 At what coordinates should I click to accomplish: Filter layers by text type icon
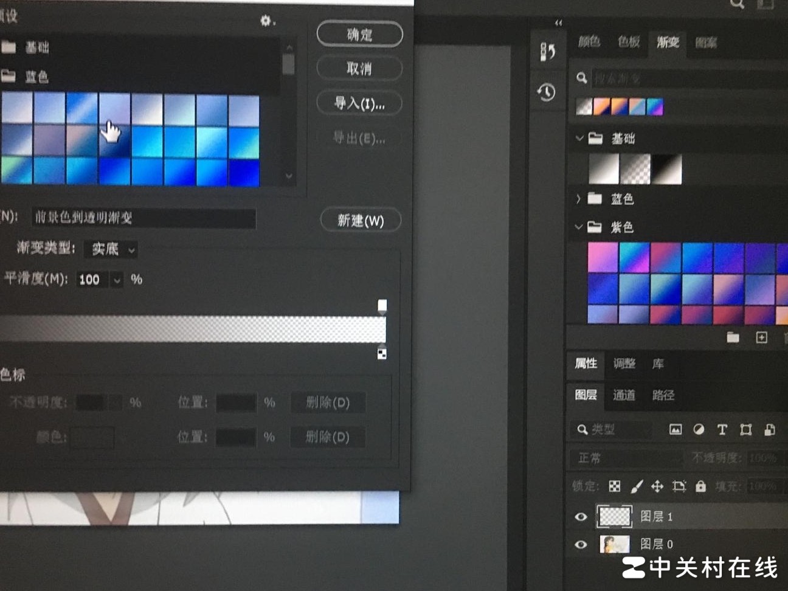tap(722, 430)
